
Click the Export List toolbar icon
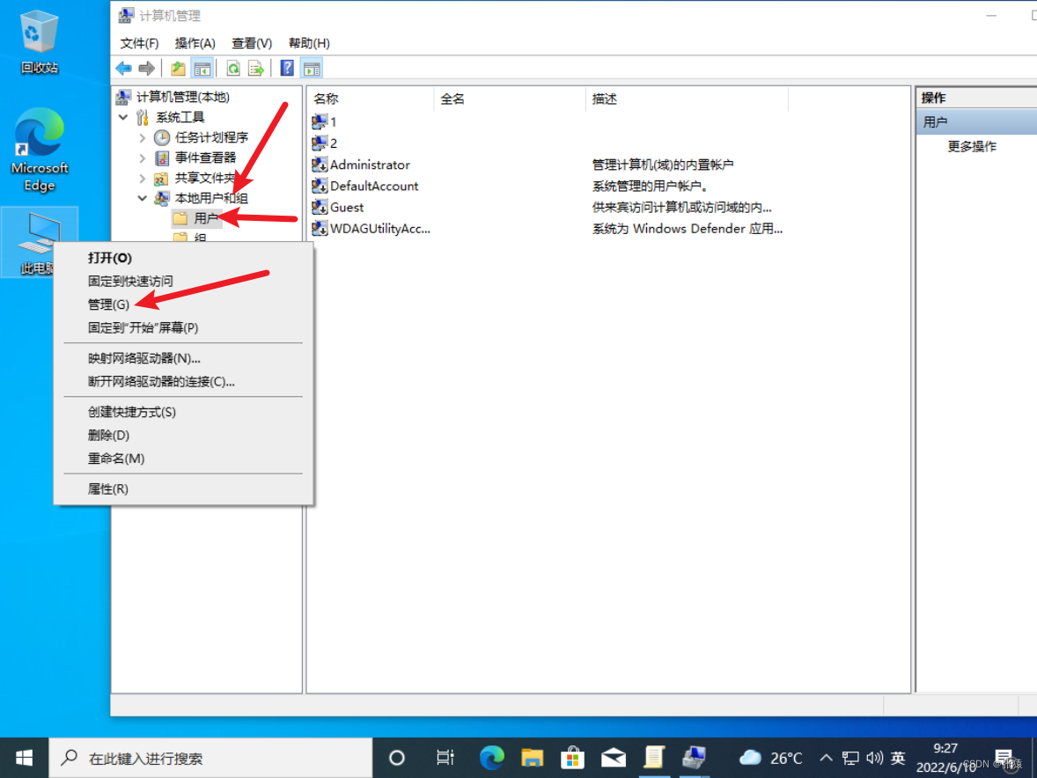pyautogui.click(x=256, y=68)
